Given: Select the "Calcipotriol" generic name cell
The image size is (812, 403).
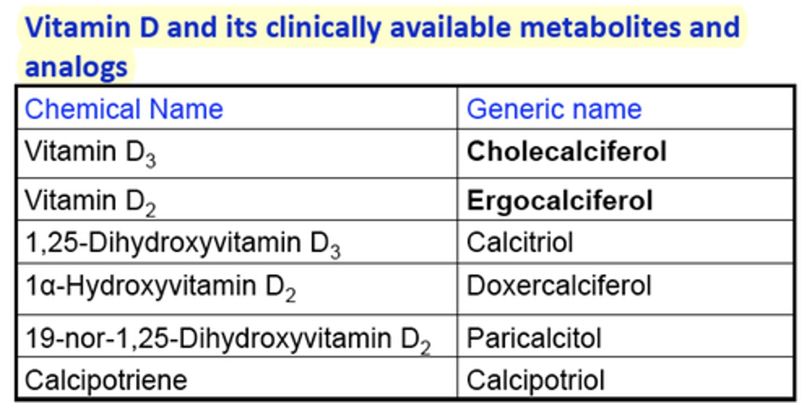Looking at the screenshot, I should pos(535,380).
